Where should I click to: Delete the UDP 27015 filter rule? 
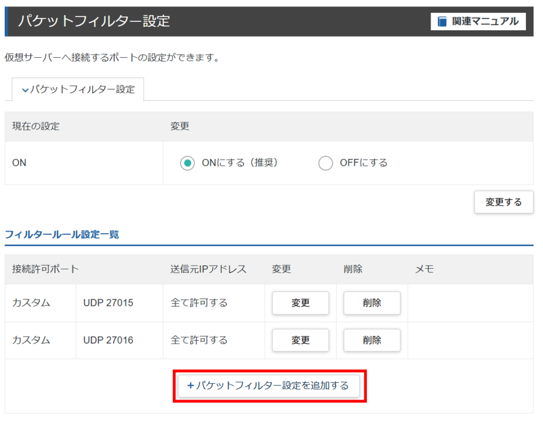[372, 303]
